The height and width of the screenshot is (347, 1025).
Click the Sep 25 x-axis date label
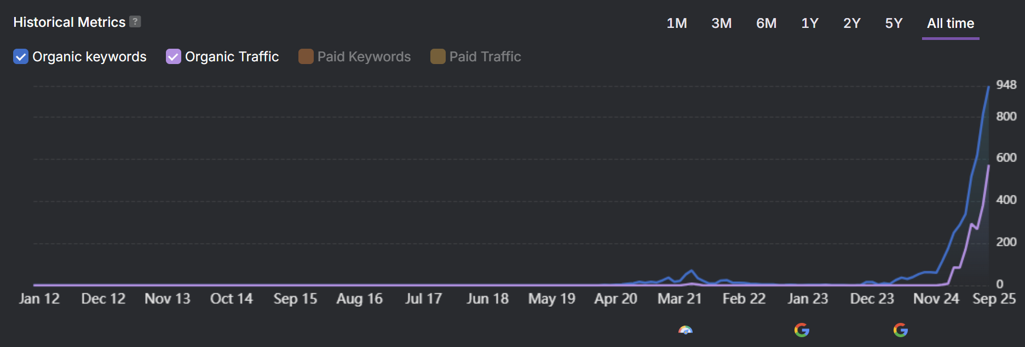(x=994, y=299)
